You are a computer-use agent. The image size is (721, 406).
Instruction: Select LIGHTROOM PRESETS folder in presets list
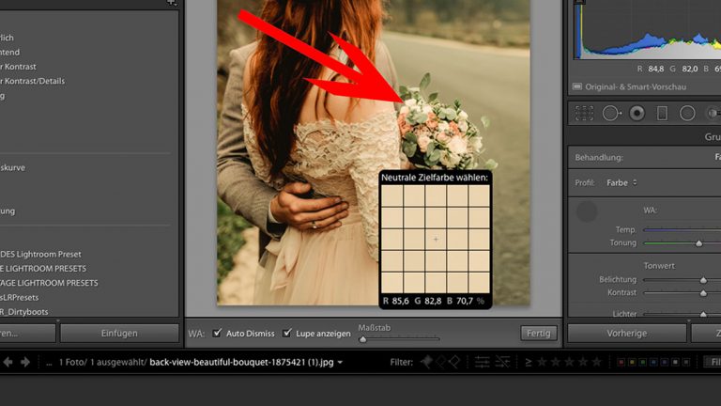tap(49, 269)
